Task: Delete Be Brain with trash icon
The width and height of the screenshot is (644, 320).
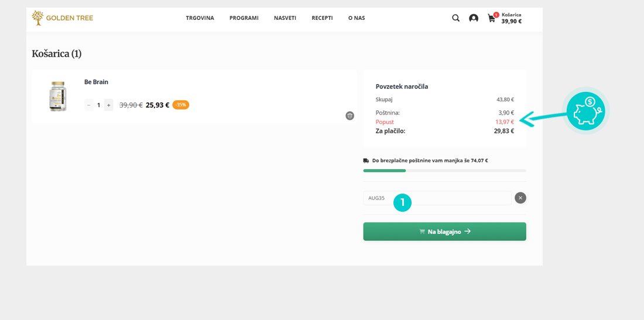Action: 350,116
